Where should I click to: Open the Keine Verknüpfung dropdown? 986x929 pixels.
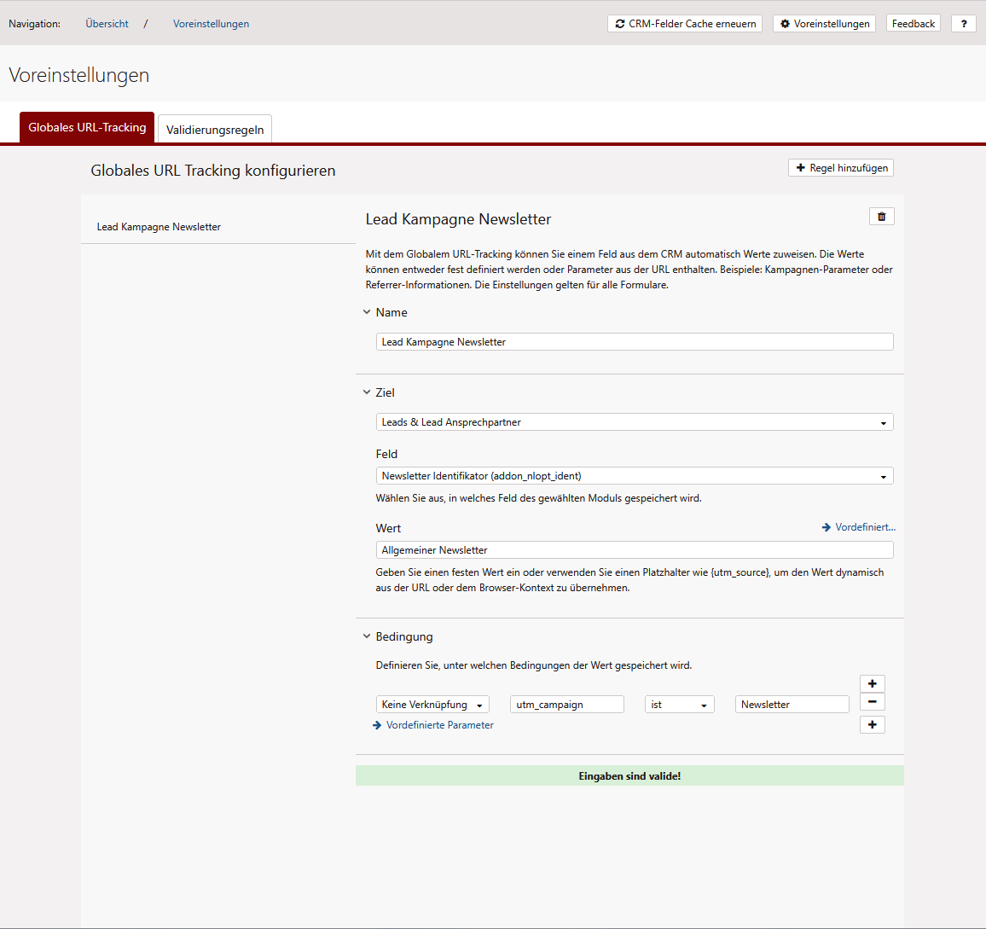click(432, 705)
